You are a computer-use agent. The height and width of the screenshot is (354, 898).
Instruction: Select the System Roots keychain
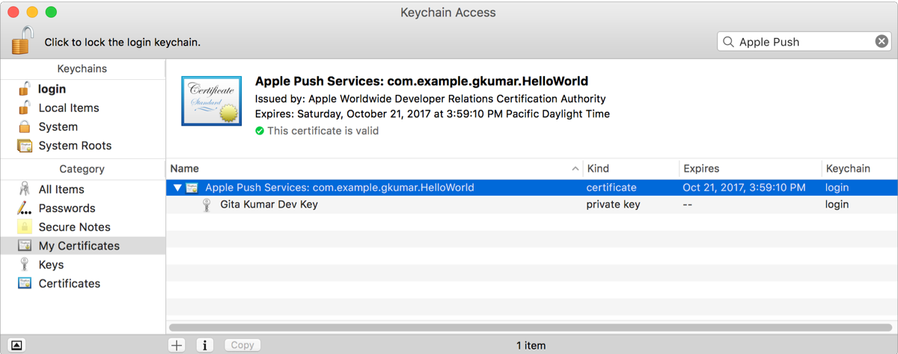click(x=74, y=146)
